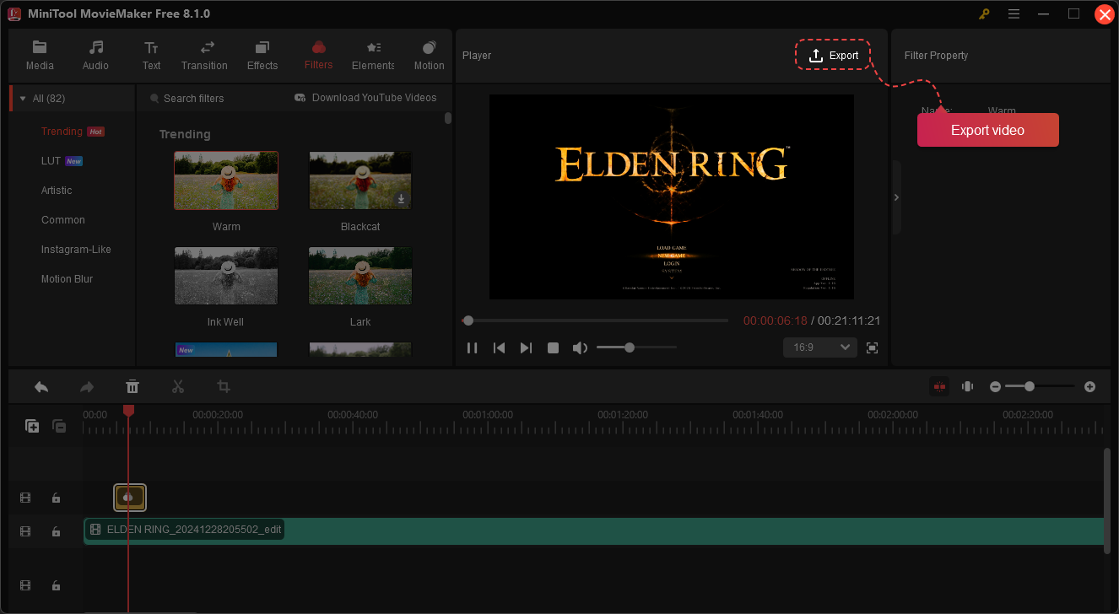The width and height of the screenshot is (1119, 614).
Task: Click the film icon of ELDEN RING track
Action: [x=25, y=531]
